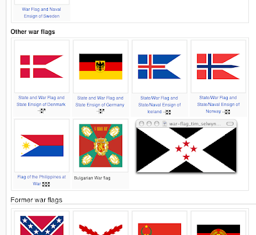Image resolution: width=256 pixels, height=235 pixels.
Task: Follow Flag of the Philippines at War link
Action: [42, 180]
